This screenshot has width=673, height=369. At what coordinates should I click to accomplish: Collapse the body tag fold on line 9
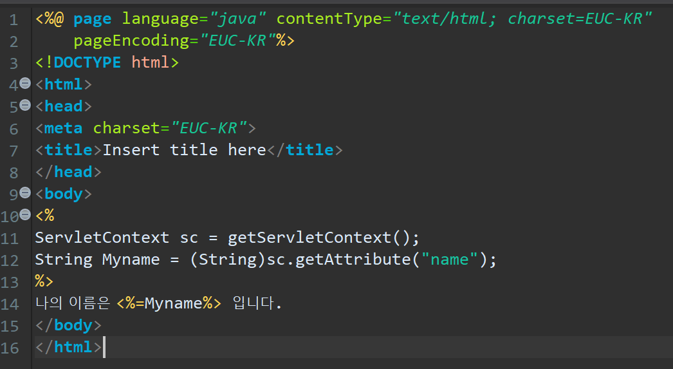coord(25,193)
